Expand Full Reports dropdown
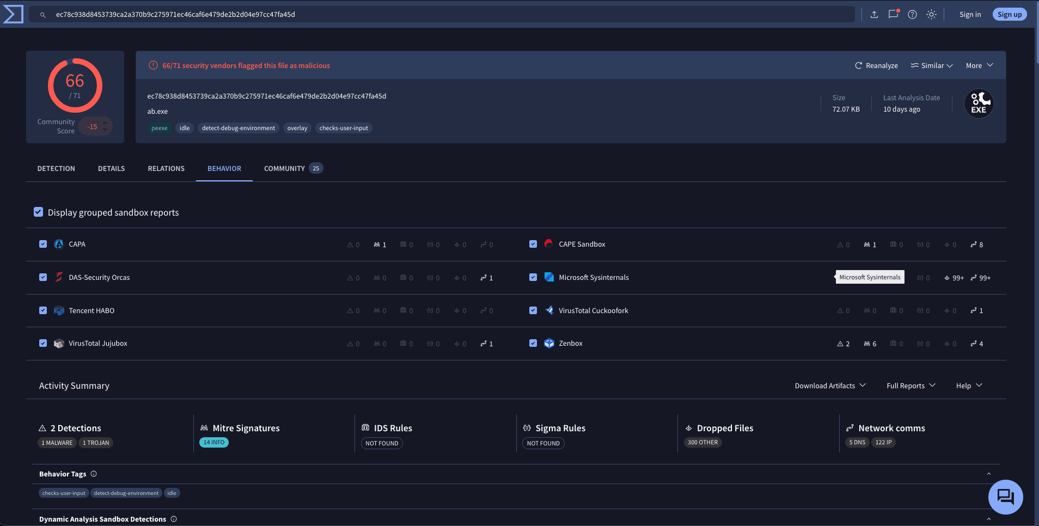Image resolution: width=1039 pixels, height=526 pixels. (x=911, y=386)
